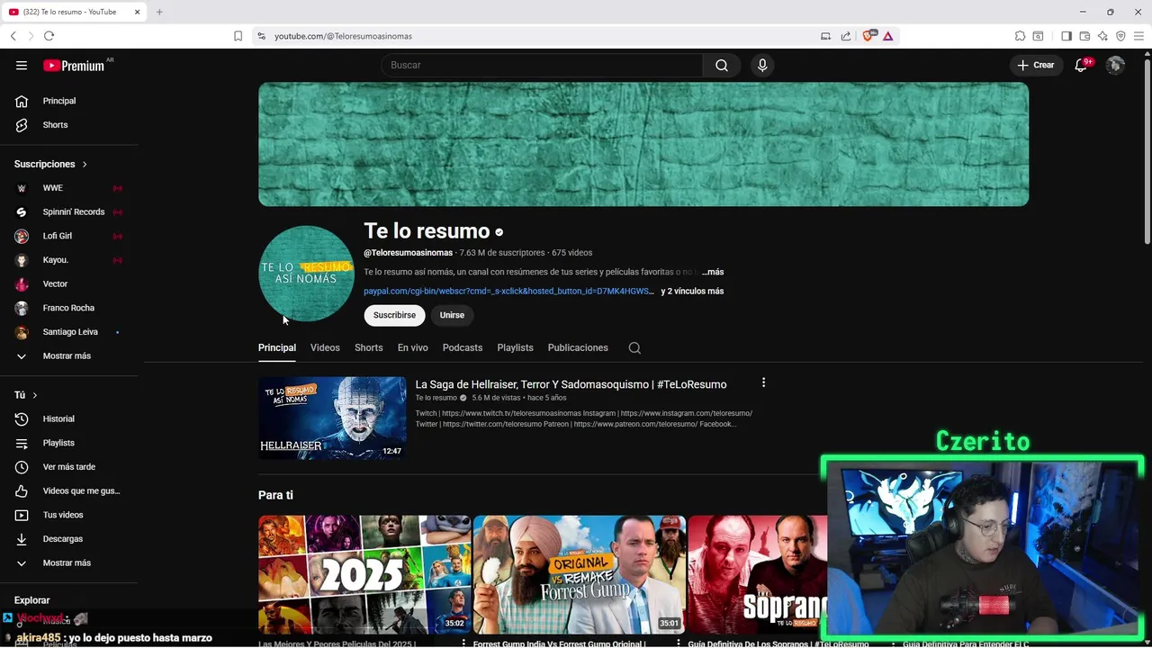Image resolution: width=1152 pixels, height=648 pixels.
Task: Click install app icon in address bar
Action: click(x=825, y=36)
